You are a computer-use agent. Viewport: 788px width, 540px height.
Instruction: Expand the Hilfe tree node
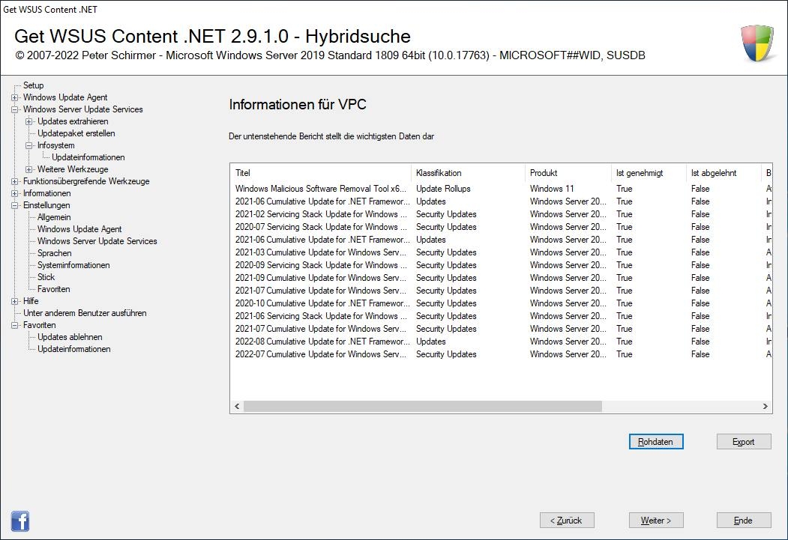[x=14, y=301]
